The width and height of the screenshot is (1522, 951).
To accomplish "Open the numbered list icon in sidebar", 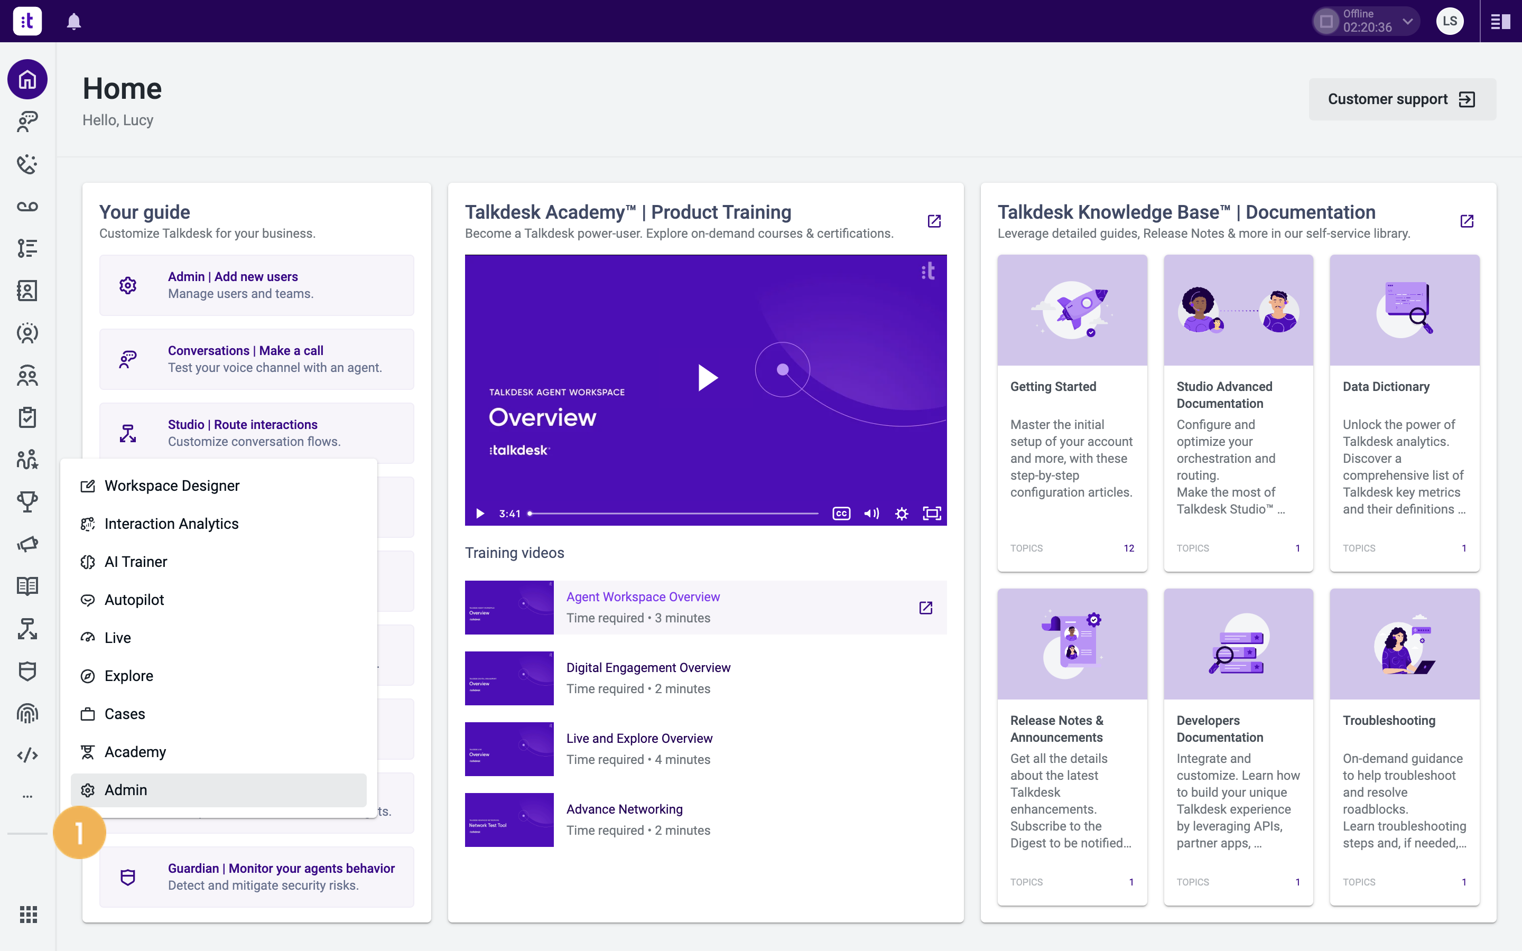I will 27,248.
